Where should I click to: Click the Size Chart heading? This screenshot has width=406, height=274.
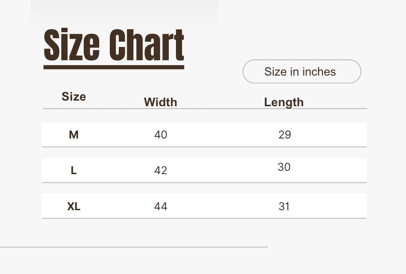pos(114,45)
